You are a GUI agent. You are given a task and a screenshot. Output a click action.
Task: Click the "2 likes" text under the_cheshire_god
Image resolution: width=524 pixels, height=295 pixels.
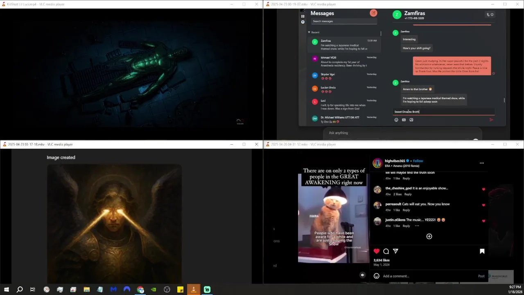point(398,194)
